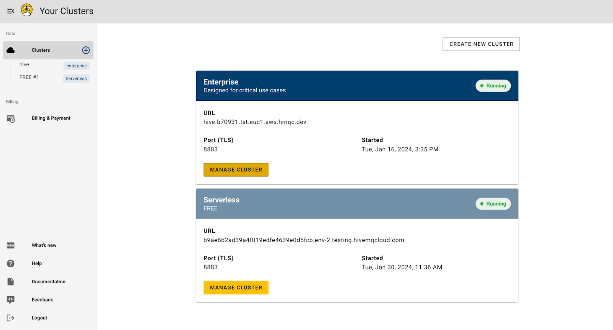
Task: Click the hive.b70931.tst.euc1.aws.hmqc.dev URL
Action: [x=255, y=122]
